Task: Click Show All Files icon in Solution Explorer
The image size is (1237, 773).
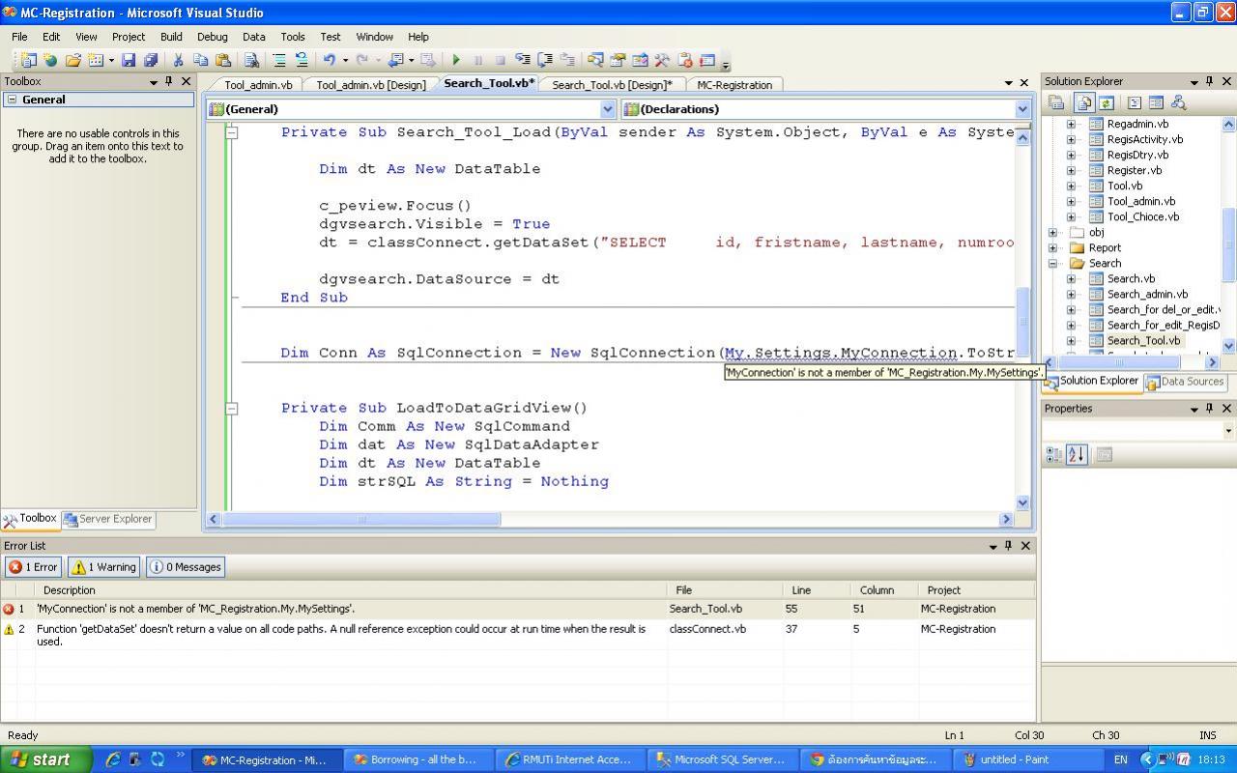Action: [1083, 102]
